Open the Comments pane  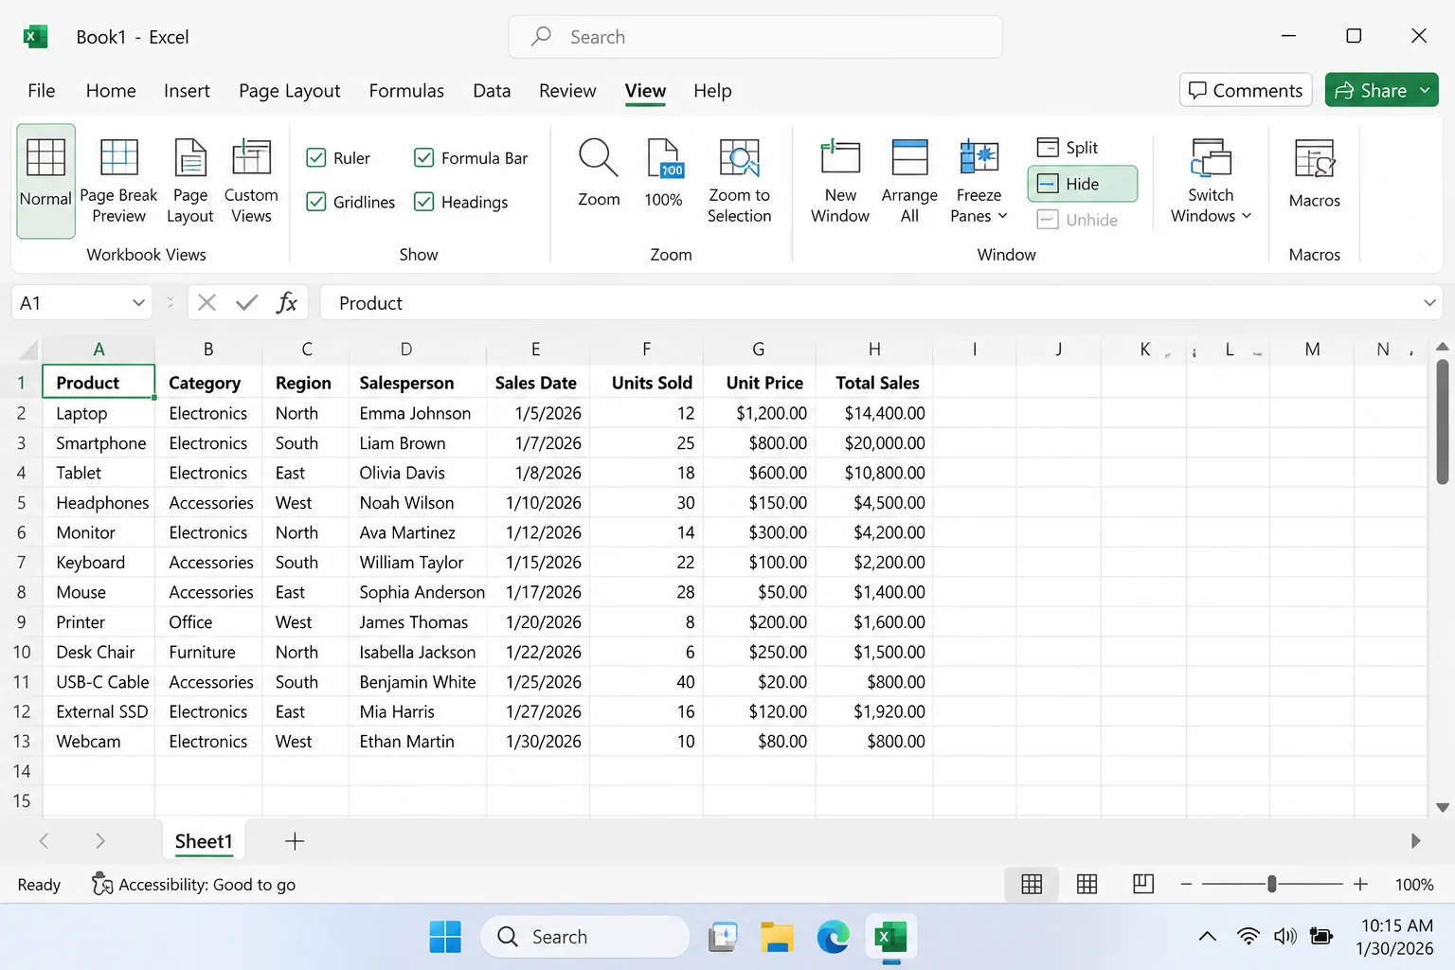tap(1246, 90)
